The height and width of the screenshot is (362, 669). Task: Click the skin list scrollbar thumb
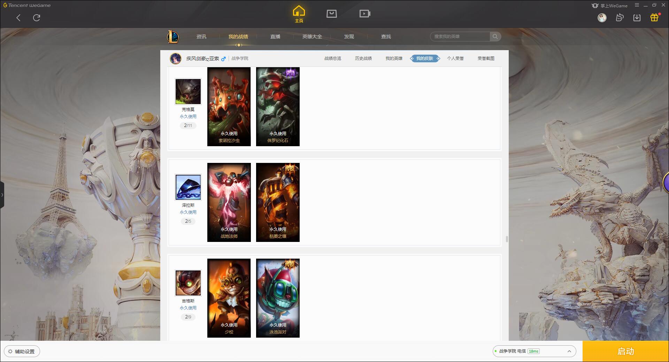click(x=507, y=239)
